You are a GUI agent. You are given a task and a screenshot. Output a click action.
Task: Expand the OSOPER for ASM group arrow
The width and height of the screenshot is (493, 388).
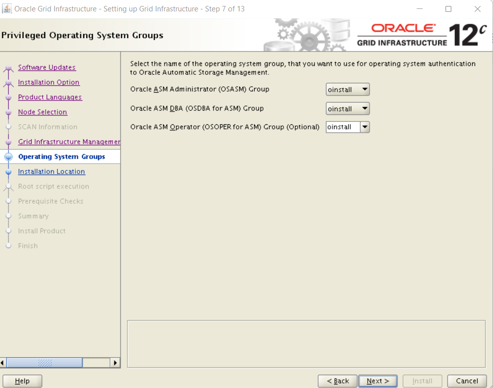[x=365, y=127]
